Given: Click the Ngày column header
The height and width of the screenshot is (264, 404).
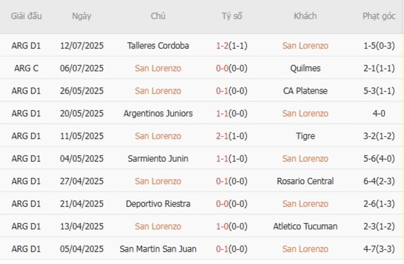Looking at the screenshot, I should (x=81, y=16).
